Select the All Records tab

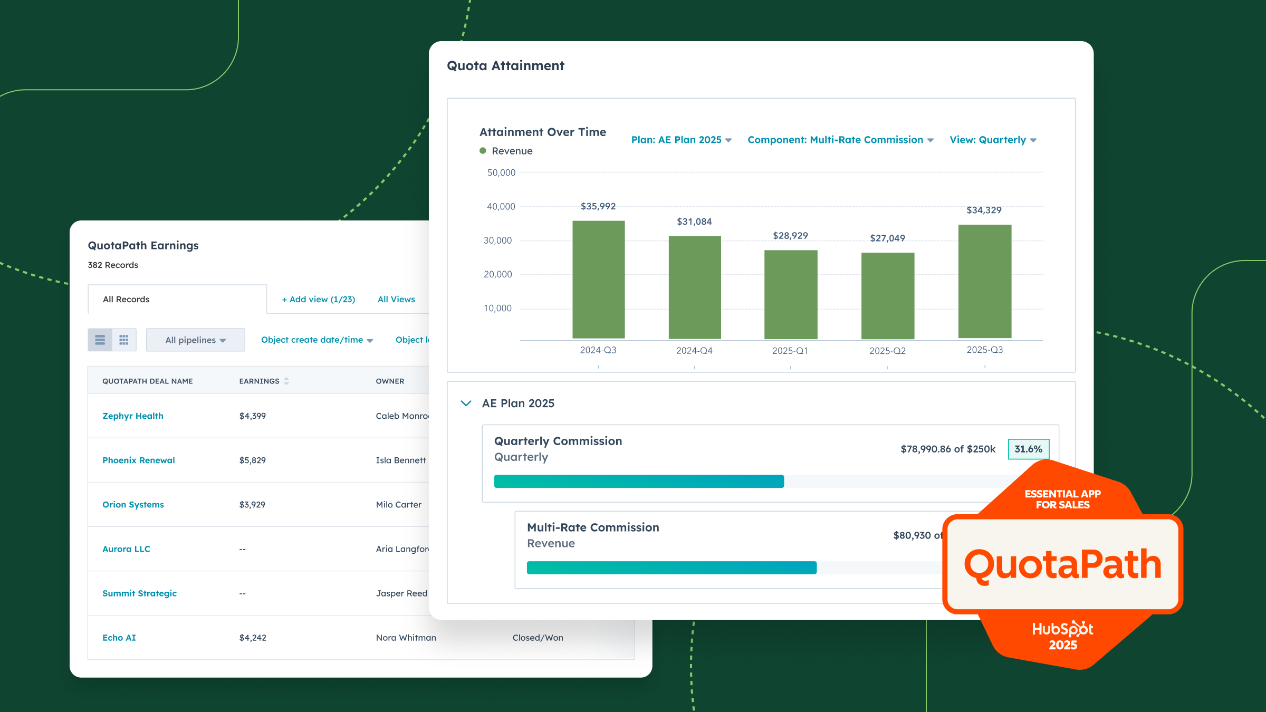177,299
